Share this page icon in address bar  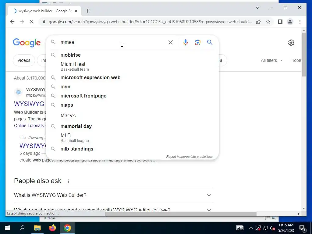point(258,22)
